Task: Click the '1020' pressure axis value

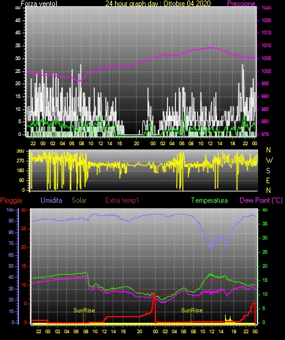Action: coord(266,20)
